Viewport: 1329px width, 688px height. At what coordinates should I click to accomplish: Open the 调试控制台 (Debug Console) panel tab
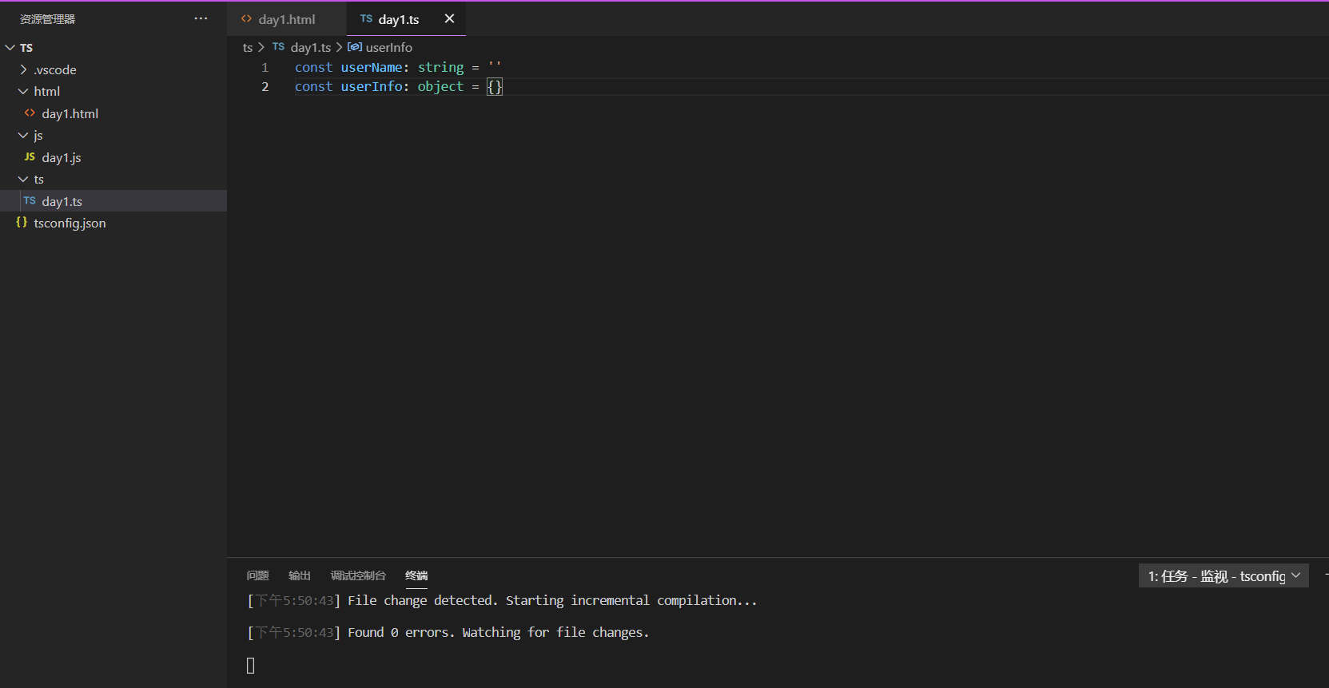click(358, 575)
